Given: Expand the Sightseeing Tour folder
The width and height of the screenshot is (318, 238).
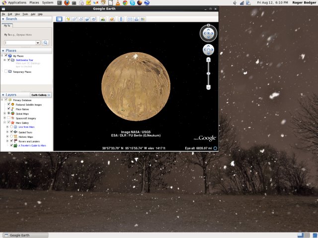Looking at the screenshot, I should tap(4, 60).
